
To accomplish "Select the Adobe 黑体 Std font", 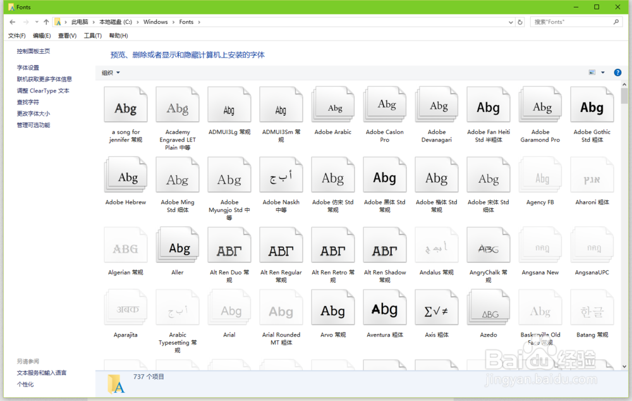I will point(384,175).
